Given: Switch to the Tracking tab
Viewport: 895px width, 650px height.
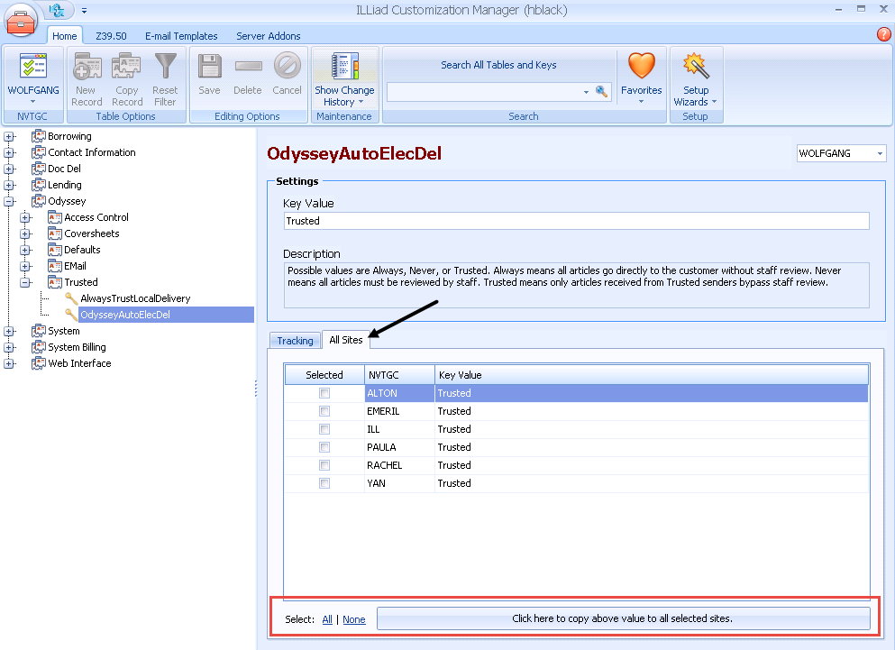Looking at the screenshot, I should (x=295, y=340).
